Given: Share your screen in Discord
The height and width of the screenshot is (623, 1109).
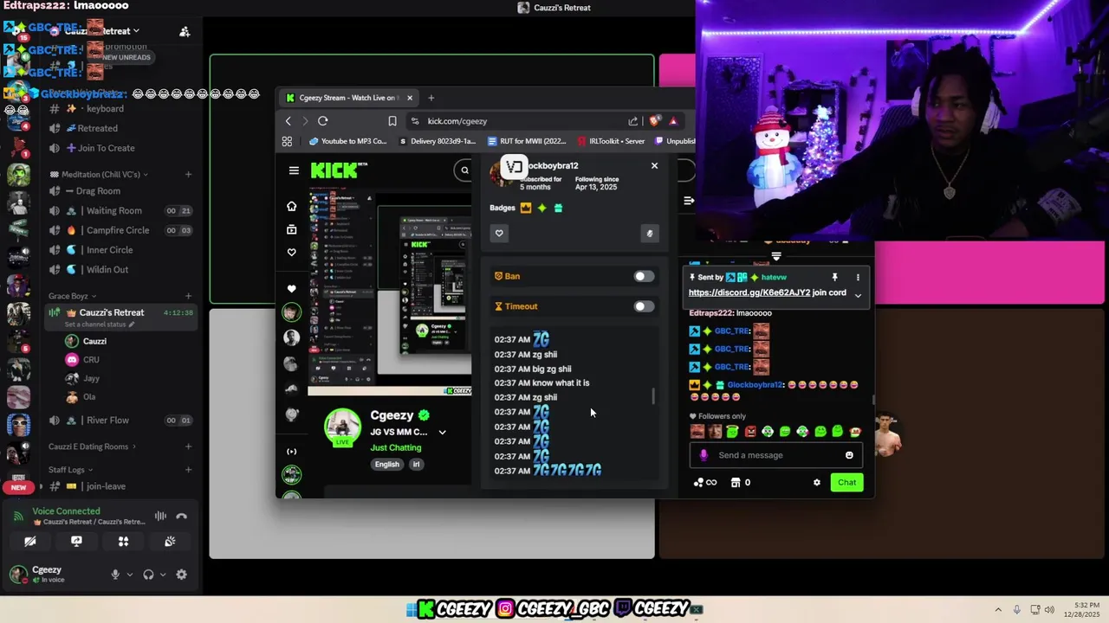Looking at the screenshot, I should tap(76, 542).
